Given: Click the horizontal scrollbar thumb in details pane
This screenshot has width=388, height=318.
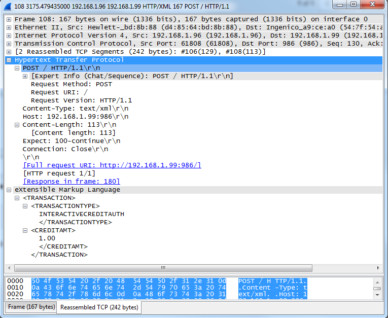Looking at the screenshot, I should pos(163,268).
